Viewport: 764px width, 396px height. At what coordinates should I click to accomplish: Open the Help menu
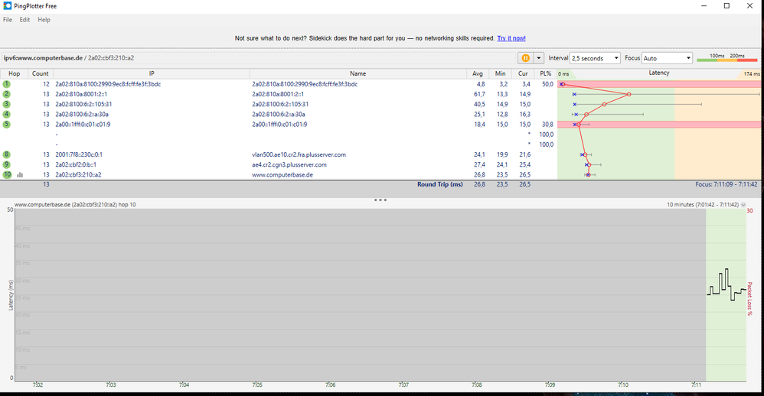coord(44,19)
